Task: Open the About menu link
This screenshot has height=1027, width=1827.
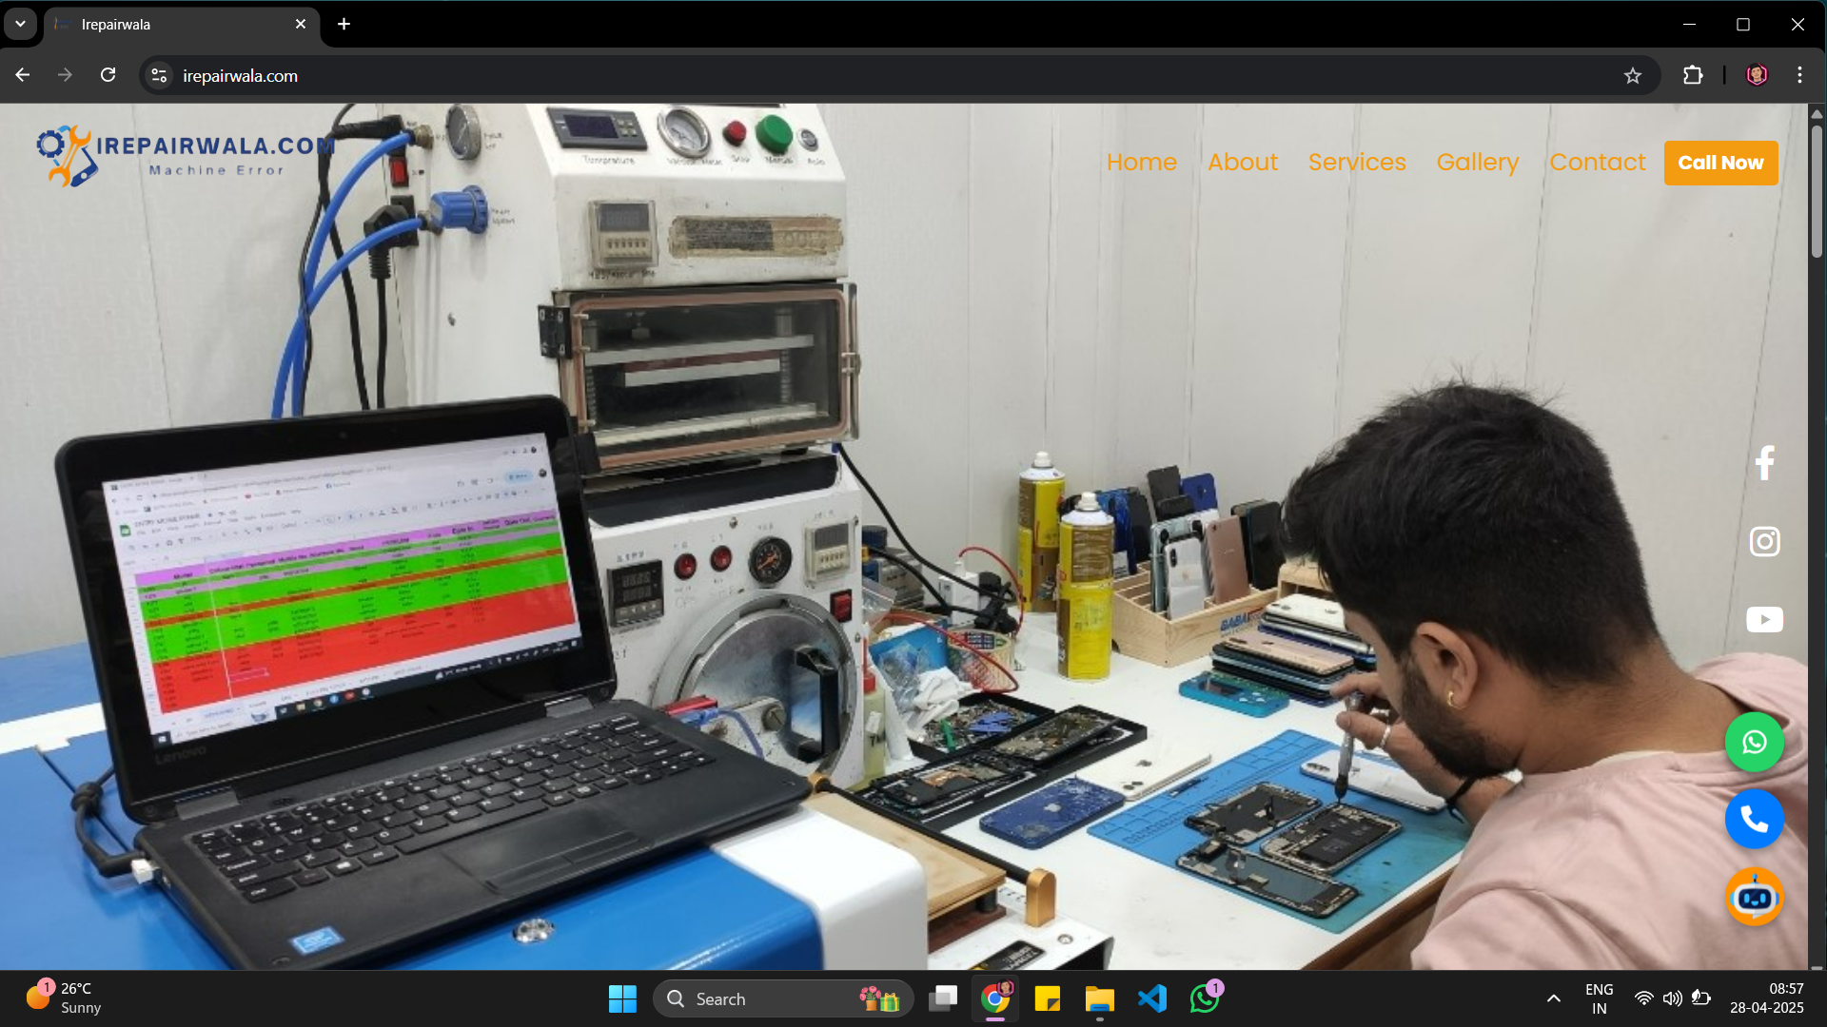Action: point(1243,163)
